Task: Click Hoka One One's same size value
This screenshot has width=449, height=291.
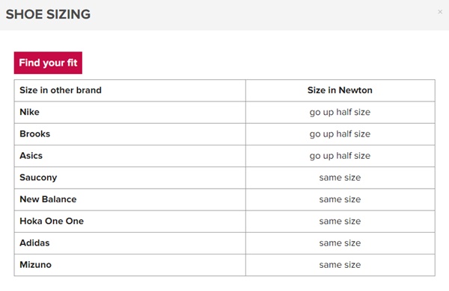Action: (340, 222)
